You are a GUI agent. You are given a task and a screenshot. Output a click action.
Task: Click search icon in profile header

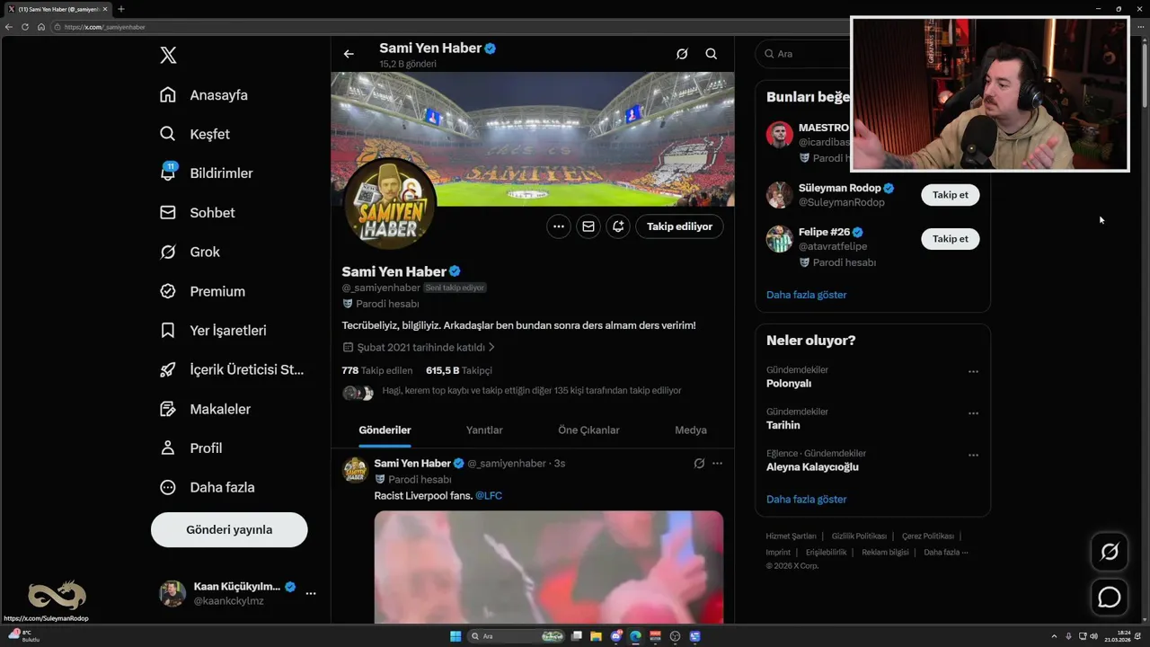(711, 54)
